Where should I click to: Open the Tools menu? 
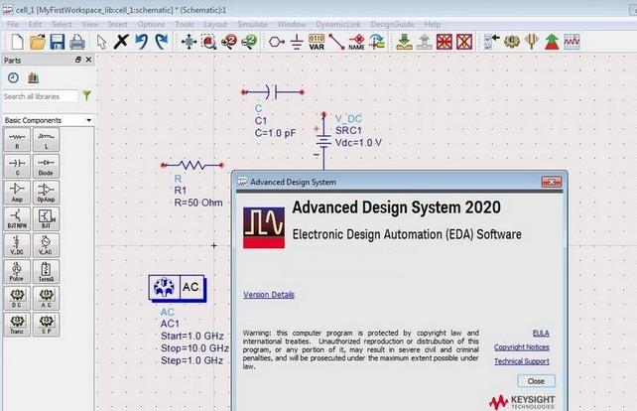coord(185,25)
